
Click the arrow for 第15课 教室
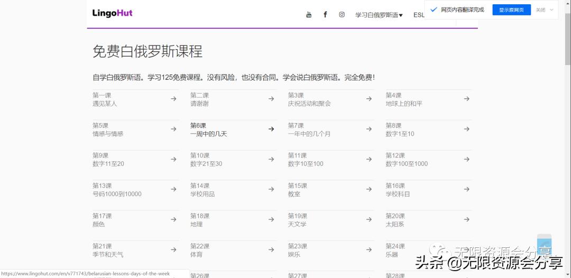tap(369, 189)
